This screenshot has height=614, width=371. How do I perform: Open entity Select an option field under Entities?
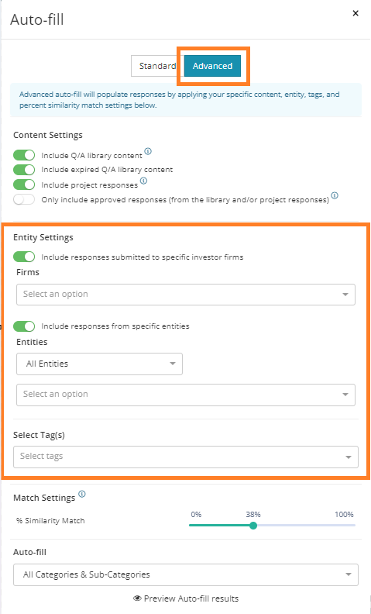[186, 395]
